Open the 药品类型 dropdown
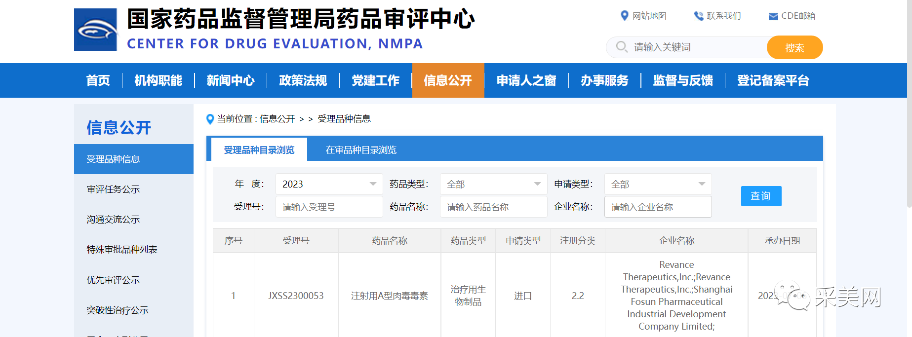The height and width of the screenshot is (337, 912). (493, 184)
